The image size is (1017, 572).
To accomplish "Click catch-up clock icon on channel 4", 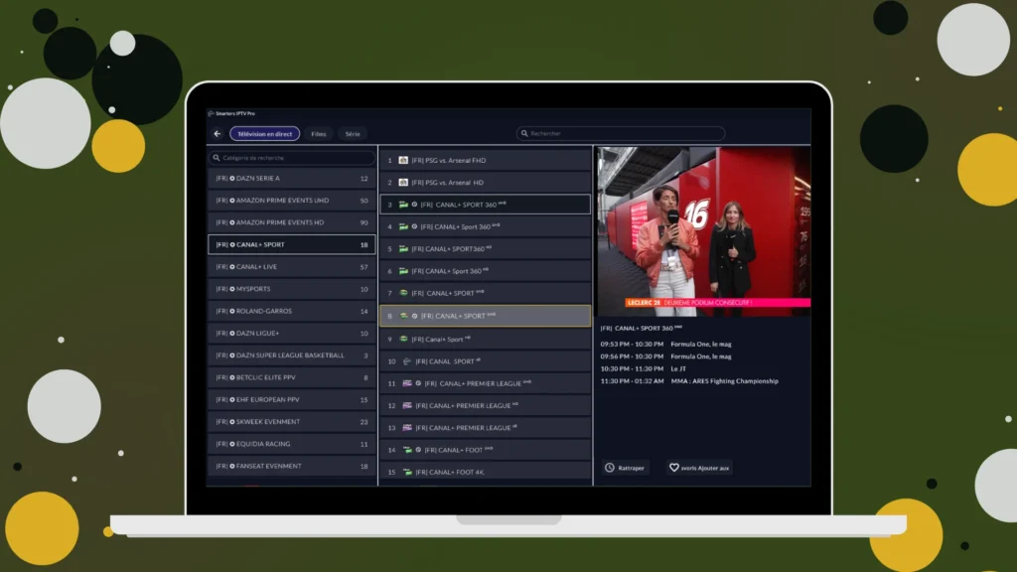I will pos(414,226).
